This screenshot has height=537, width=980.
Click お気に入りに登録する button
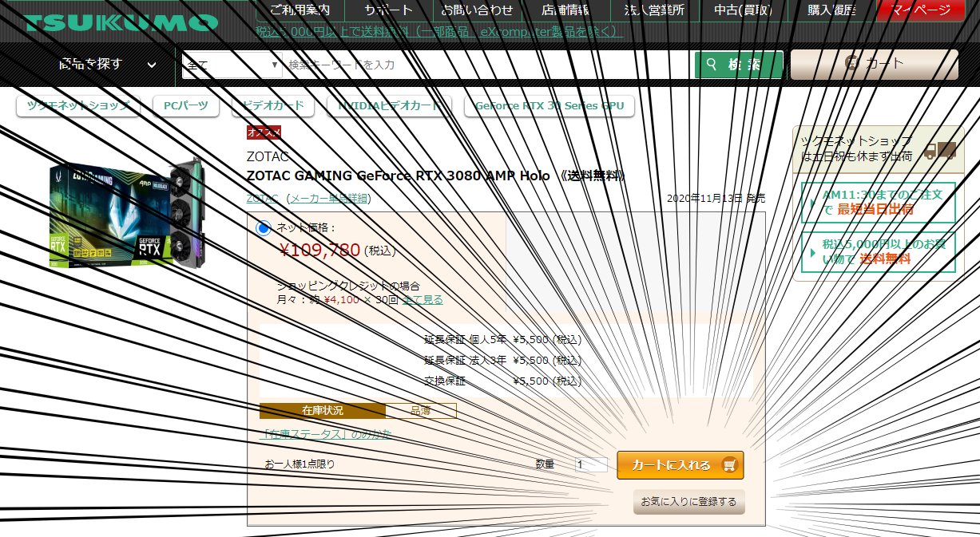689,502
